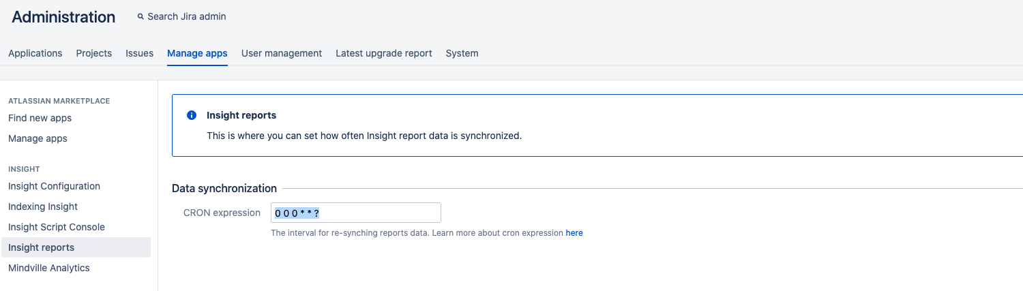
Task: Switch to the Projects tab
Action: click(x=94, y=53)
